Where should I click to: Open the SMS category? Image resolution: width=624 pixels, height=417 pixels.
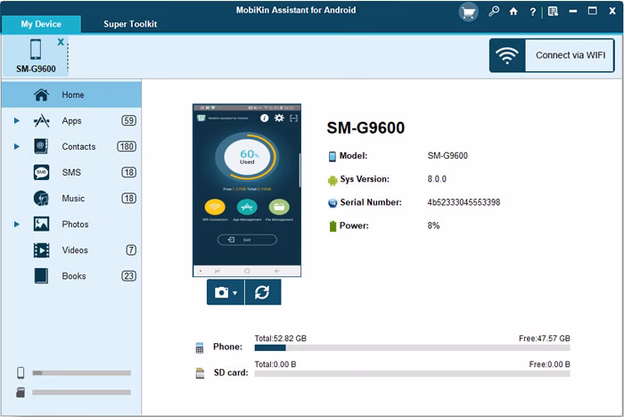[71, 172]
